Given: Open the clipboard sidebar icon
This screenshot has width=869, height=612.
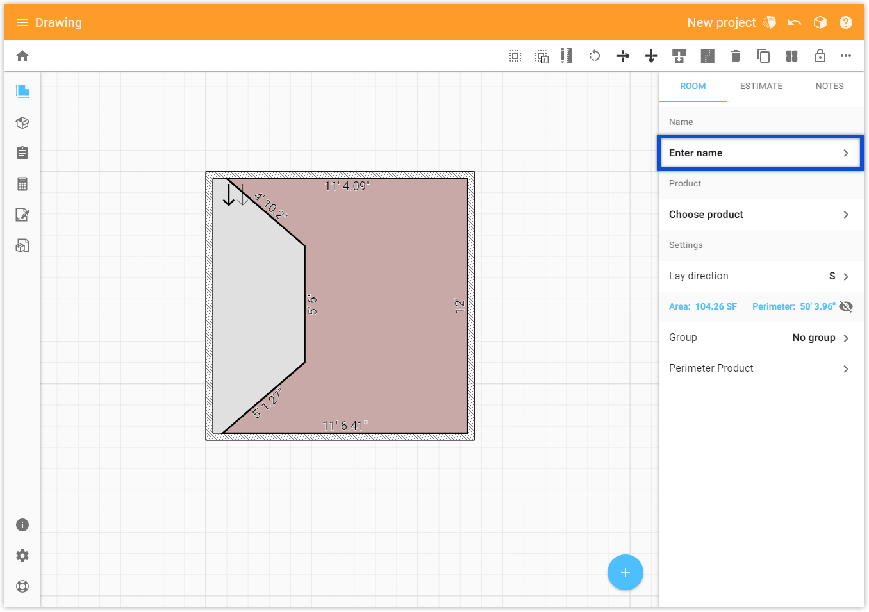Looking at the screenshot, I should [22, 153].
